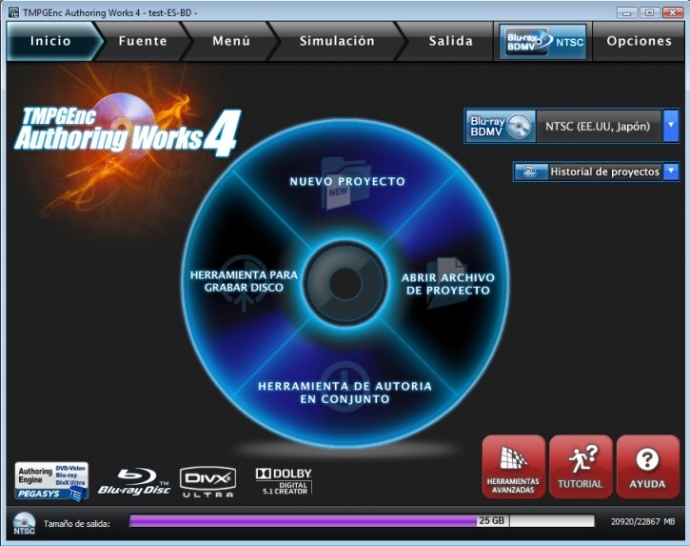Screen dimensions: 690x546
Task: Click the TMPGEnc Authoring Works 4 logo
Action: pyautogui.click(x=128, y=132)
